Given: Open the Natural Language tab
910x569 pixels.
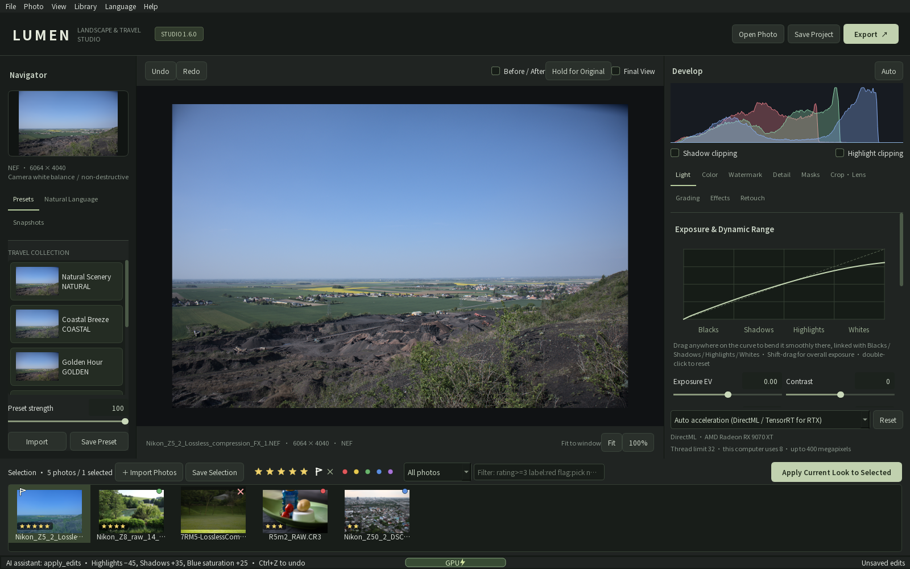Looking at the screenshot, I should tap(71, 199).
